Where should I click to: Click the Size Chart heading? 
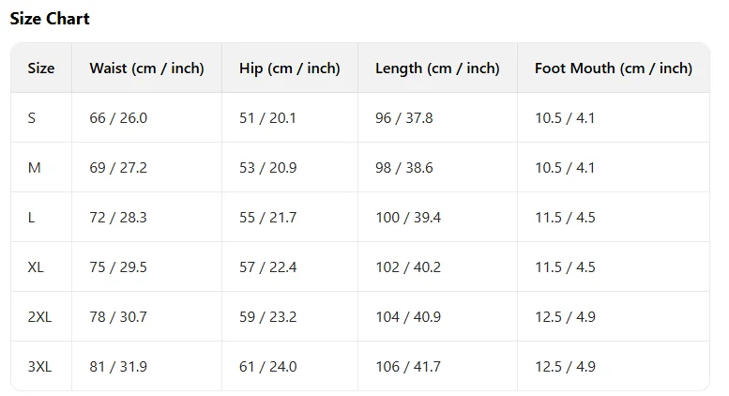coord(50,19)
